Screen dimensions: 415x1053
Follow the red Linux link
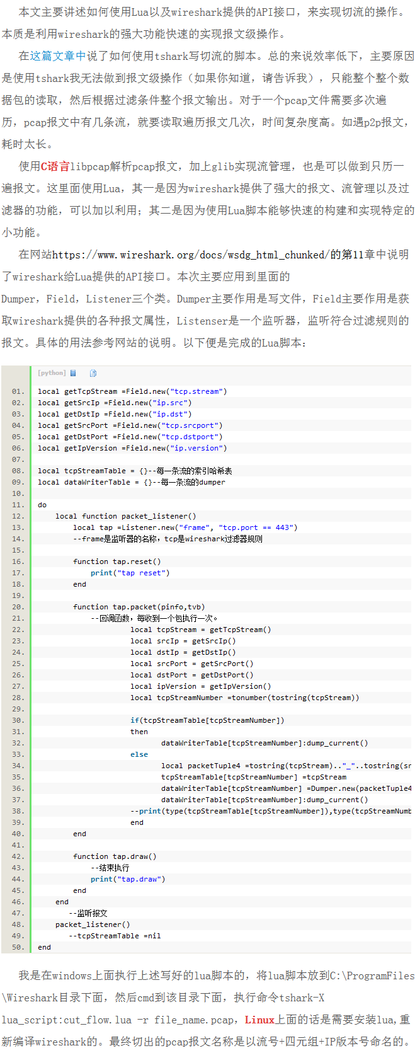tap(259, 1020)
